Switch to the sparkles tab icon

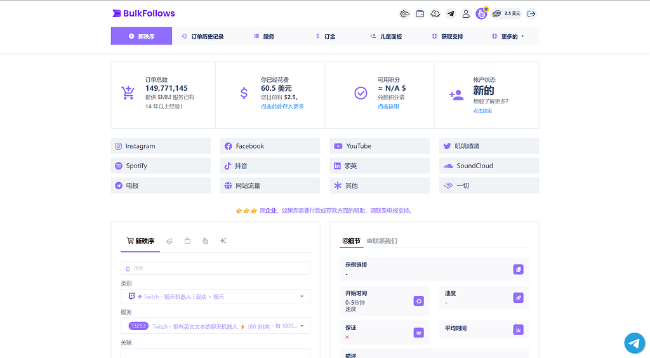pyautogui.click(x=223, y=241)
